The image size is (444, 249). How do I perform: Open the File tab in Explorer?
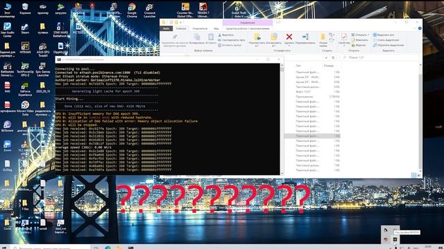[166, 28]
